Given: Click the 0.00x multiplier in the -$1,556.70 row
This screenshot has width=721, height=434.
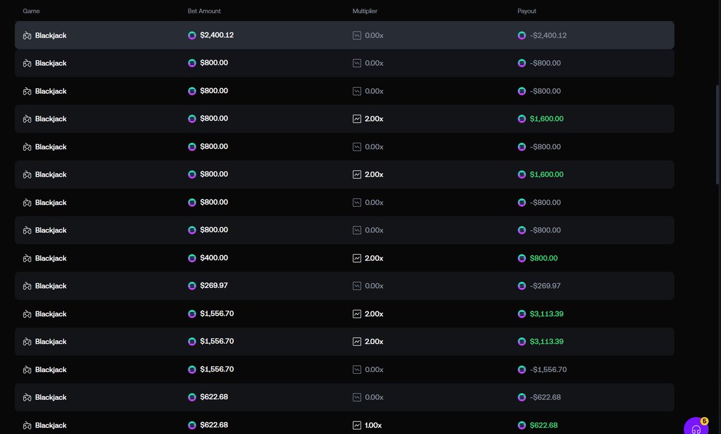Looking at the screenshot, I should (374, 370).
